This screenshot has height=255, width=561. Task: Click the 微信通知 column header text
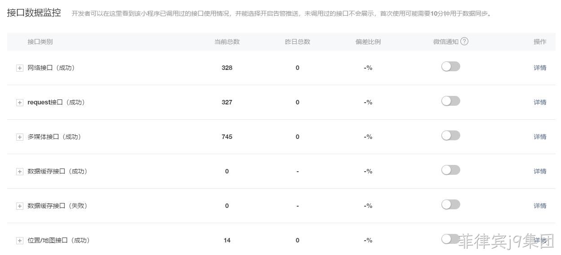pyautogui.click(x=446, y=42)
